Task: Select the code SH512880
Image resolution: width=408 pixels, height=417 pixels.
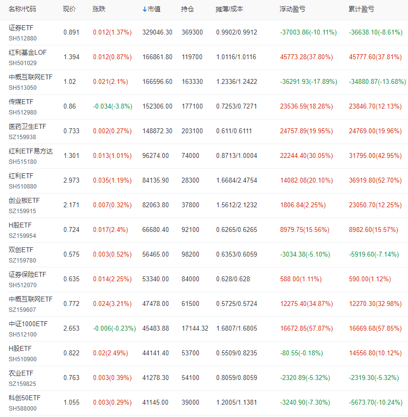Action: [23, 38]
